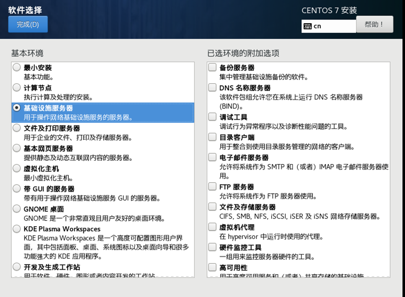Click the description 最小虚拟化主机。
This screenshot has height=297, width=405.
(x=48, y=178)
